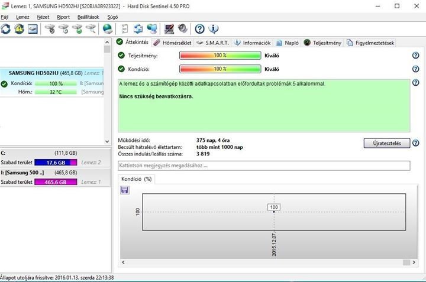Click the save floppy icon above graph
Image resolution: width=426 pixels, height=282 pixels.
click(x=125, y=190)
